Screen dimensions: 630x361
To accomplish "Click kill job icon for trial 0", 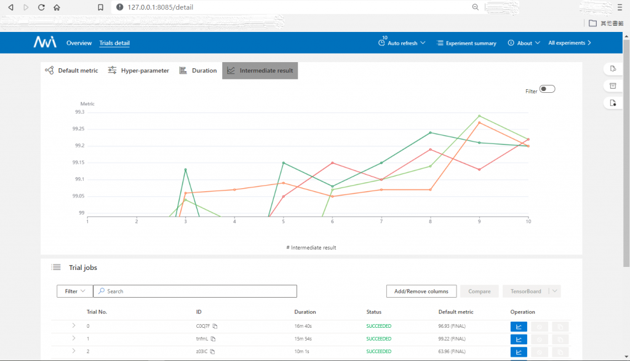I will 539,327.
